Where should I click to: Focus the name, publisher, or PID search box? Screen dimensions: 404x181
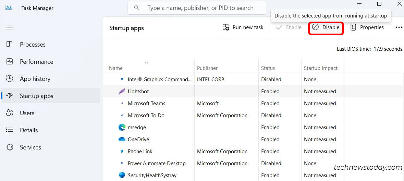[x=197, y=8]
